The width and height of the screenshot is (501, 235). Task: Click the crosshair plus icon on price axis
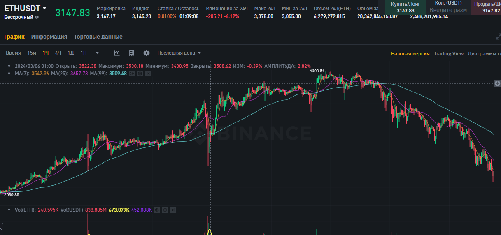(497, 83)
